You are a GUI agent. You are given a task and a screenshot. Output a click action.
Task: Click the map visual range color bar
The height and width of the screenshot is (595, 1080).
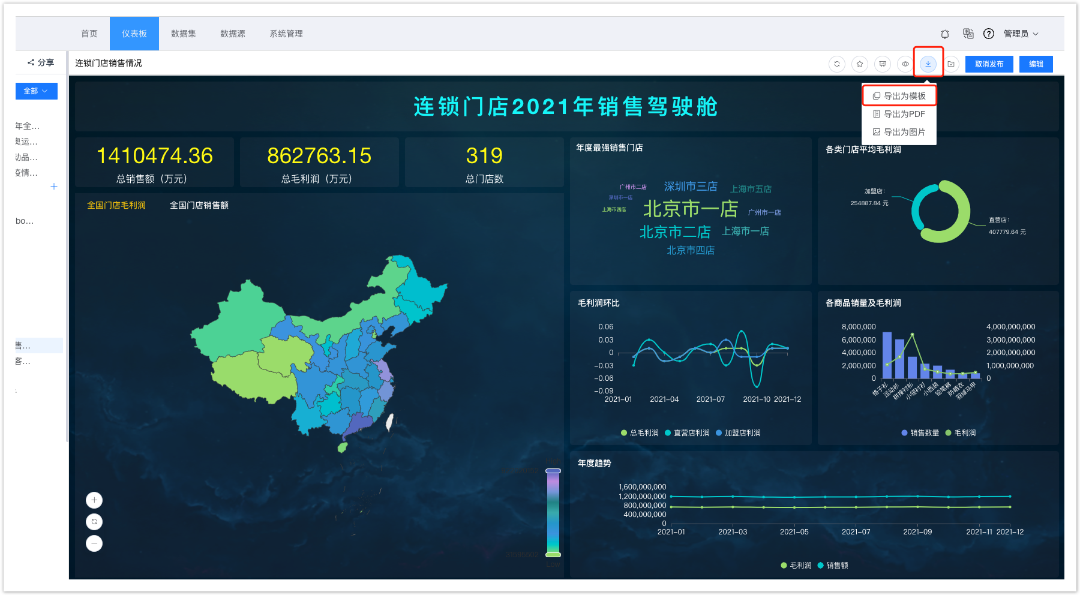click(x=553, y=513)
